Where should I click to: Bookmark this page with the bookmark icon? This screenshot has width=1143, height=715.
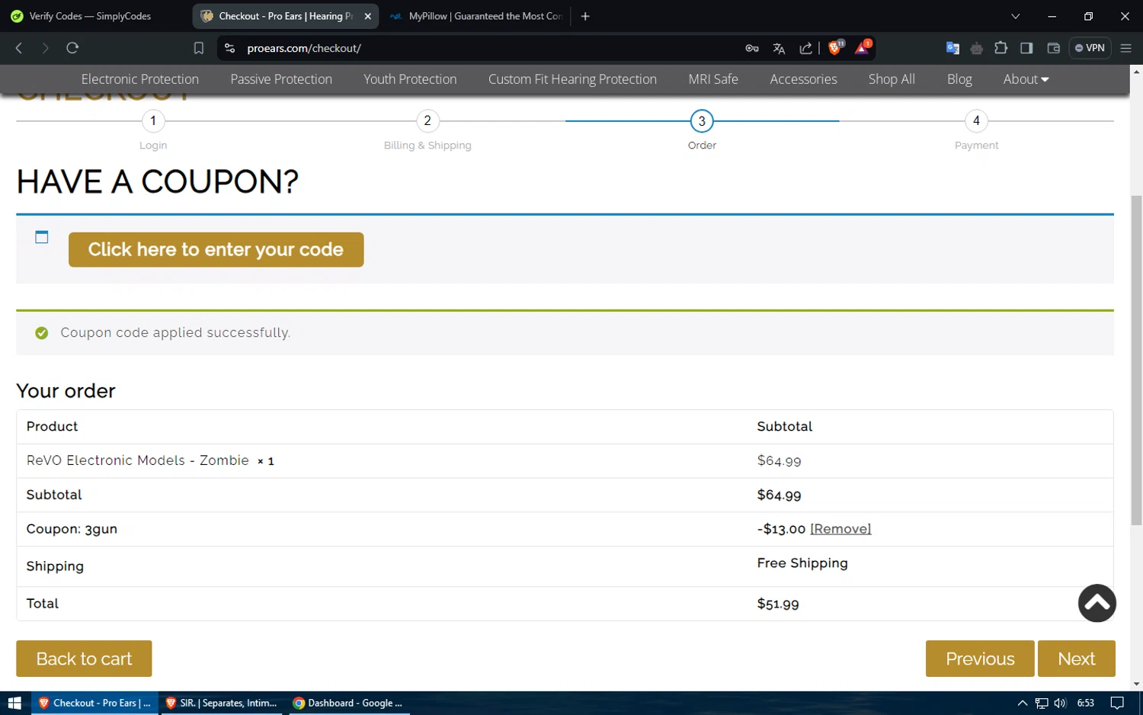click(199, 48)
